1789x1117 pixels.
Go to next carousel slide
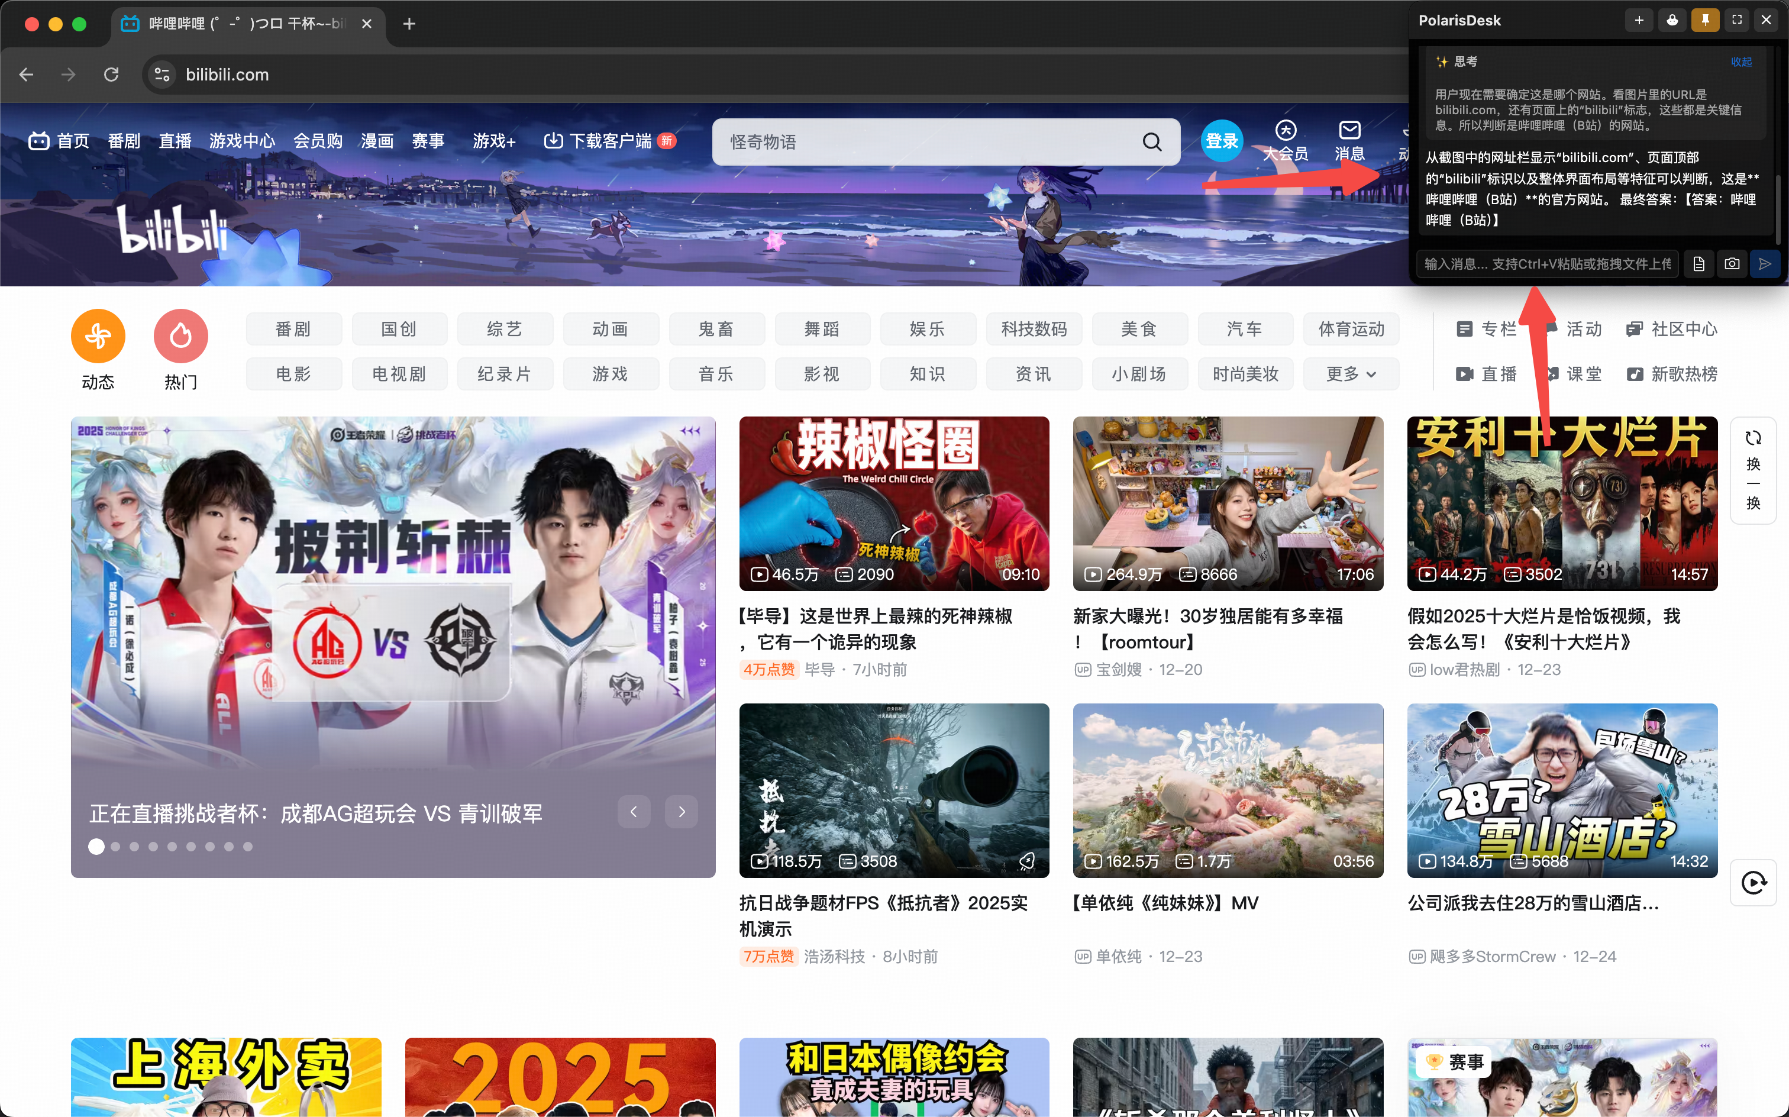tap(681, 812)
